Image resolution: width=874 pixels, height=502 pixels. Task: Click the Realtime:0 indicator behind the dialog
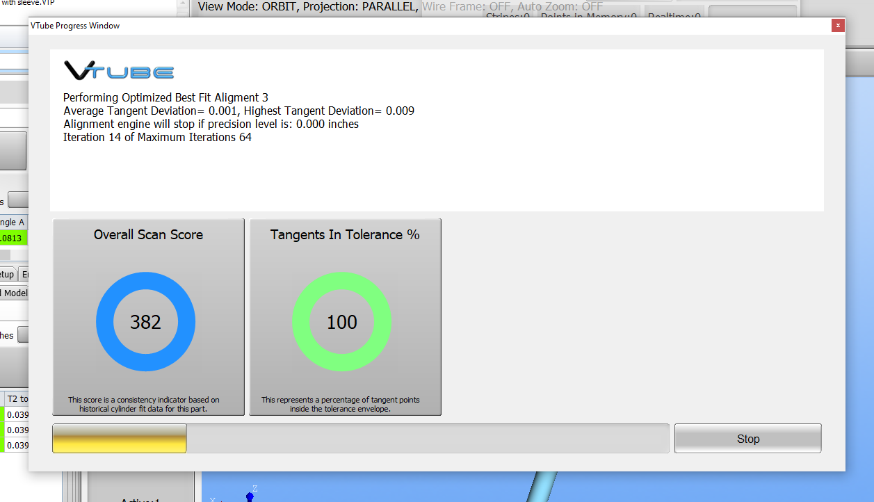(x=673, y=15)
